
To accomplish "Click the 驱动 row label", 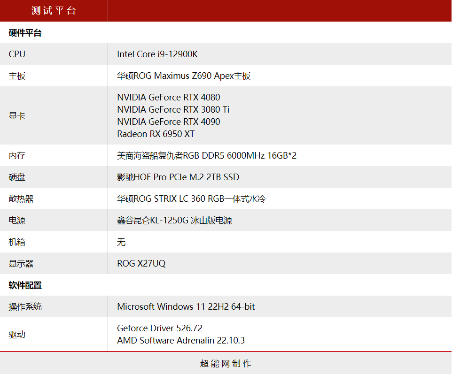I will pos(17,335).
